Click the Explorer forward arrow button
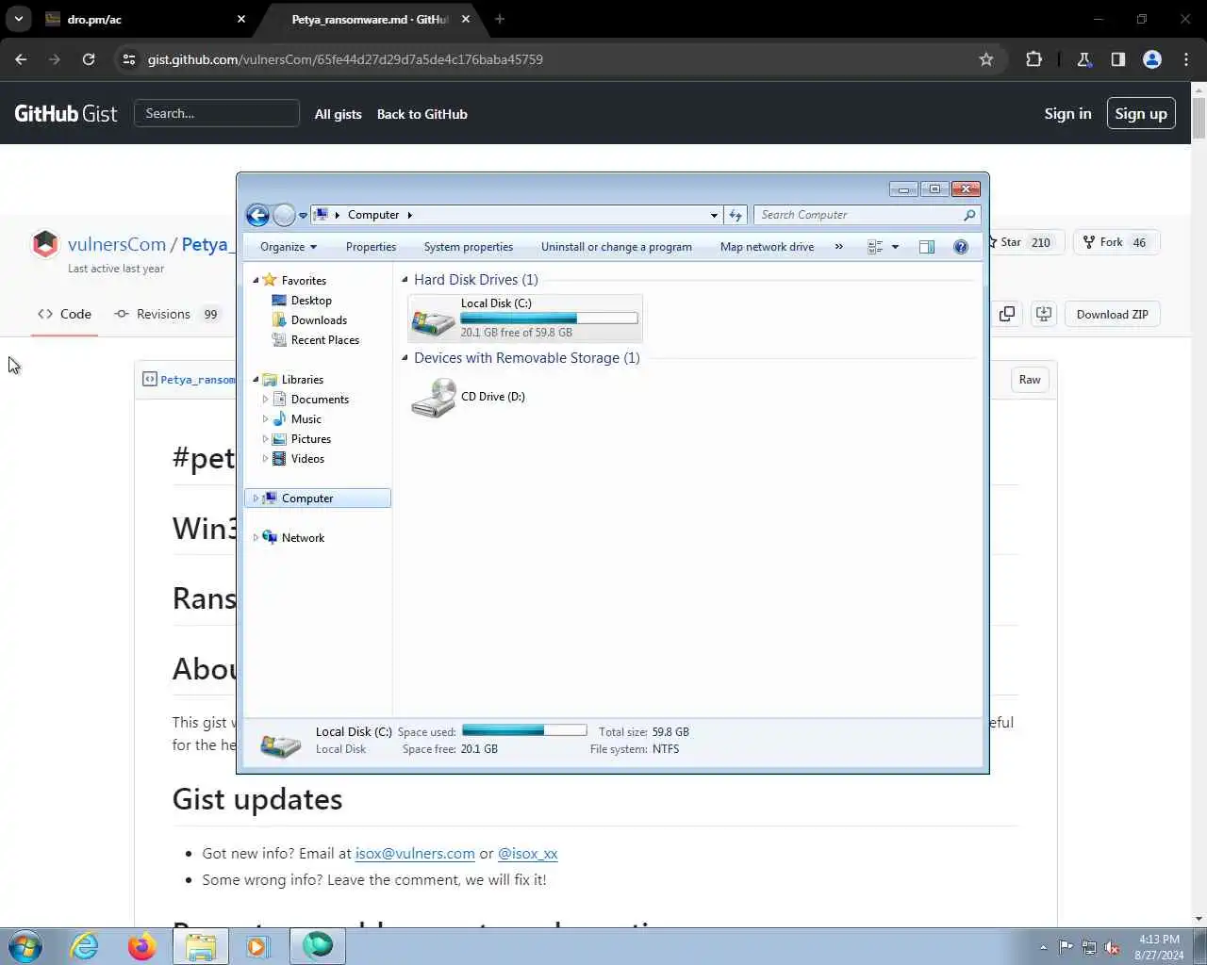 coord(284,215)
